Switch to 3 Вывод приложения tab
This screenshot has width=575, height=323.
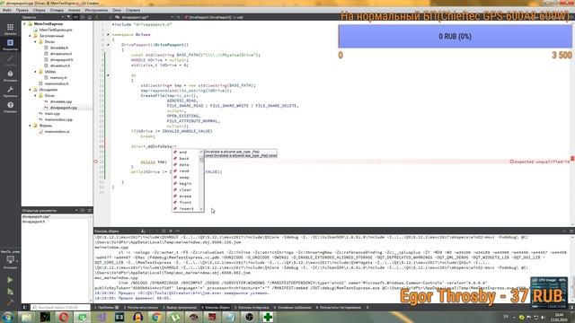180,308
